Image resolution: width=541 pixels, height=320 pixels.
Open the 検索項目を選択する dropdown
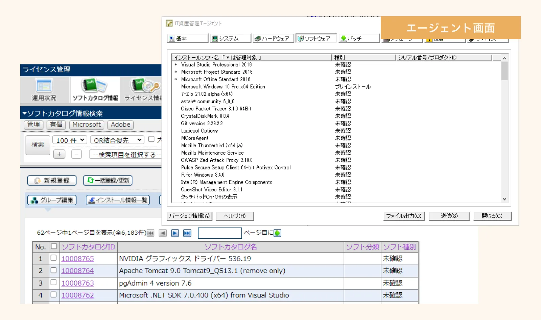point(125,155)
